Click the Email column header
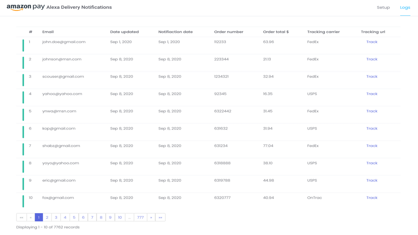Viewport: 418px width, 235px height. point(48,32)
